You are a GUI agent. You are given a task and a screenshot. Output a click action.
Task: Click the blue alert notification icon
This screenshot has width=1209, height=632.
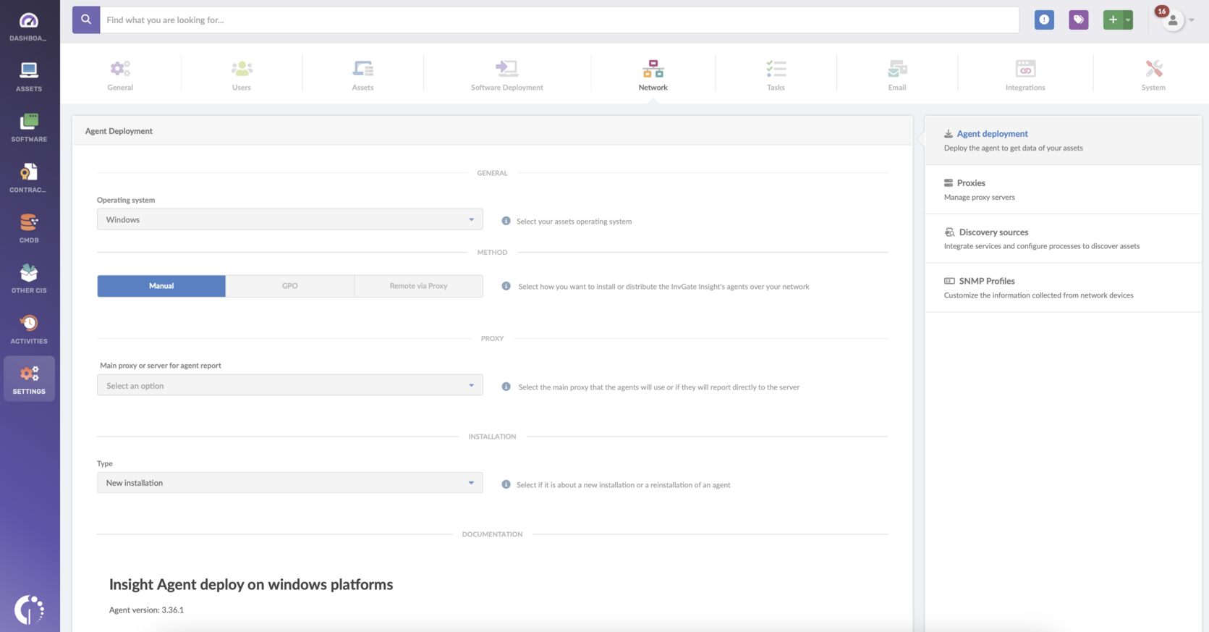(1044, 20)
